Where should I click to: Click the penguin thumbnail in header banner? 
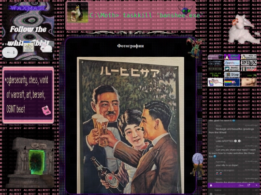tap(77, 13)
